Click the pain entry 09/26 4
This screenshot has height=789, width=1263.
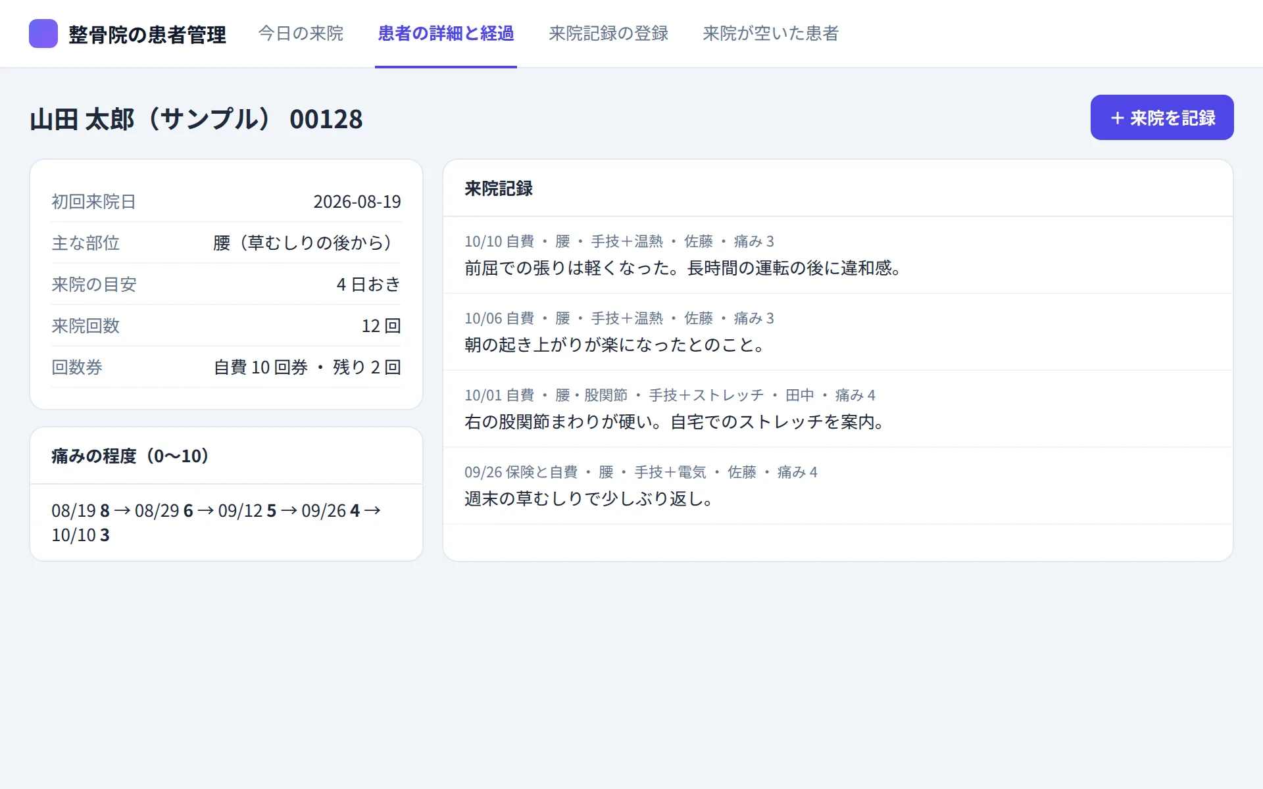tap(331, 511)
